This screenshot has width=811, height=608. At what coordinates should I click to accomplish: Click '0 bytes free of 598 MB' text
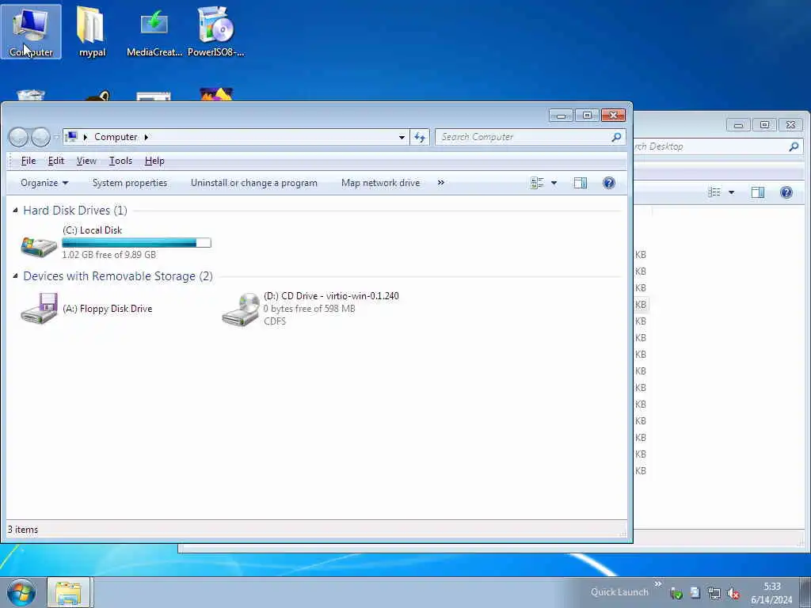[310, 309]
